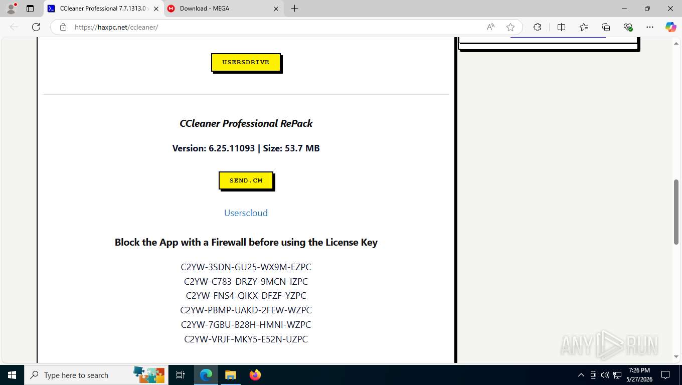Viewport: 682px width, 385px height.
Task: Open the taskbar clock and date
Action: [x=639, y=375]
